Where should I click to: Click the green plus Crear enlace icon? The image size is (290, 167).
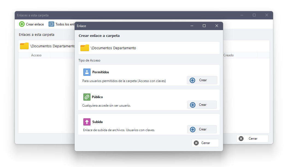(22, 24)
